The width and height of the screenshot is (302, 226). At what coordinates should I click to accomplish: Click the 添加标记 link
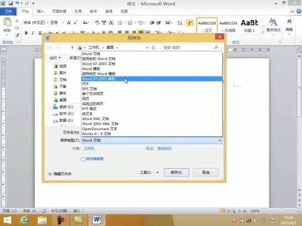pyautogui.click(x=164, y=148)
